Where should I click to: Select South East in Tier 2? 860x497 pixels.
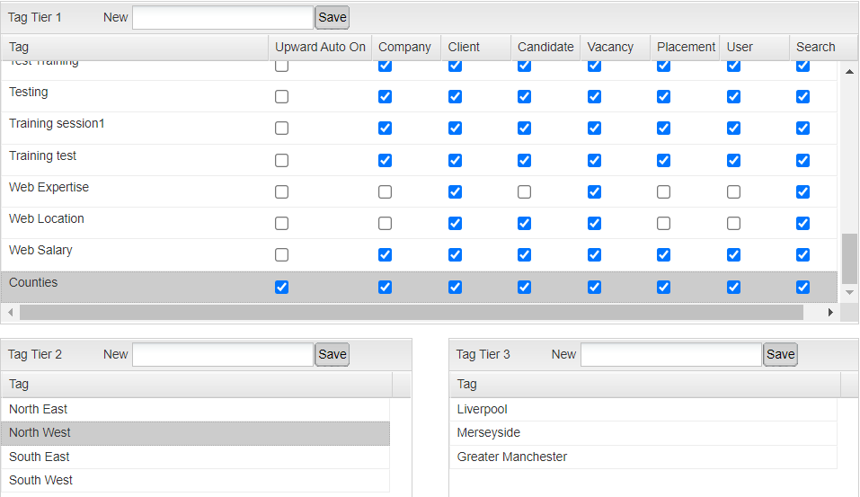(x=195, y=457)
